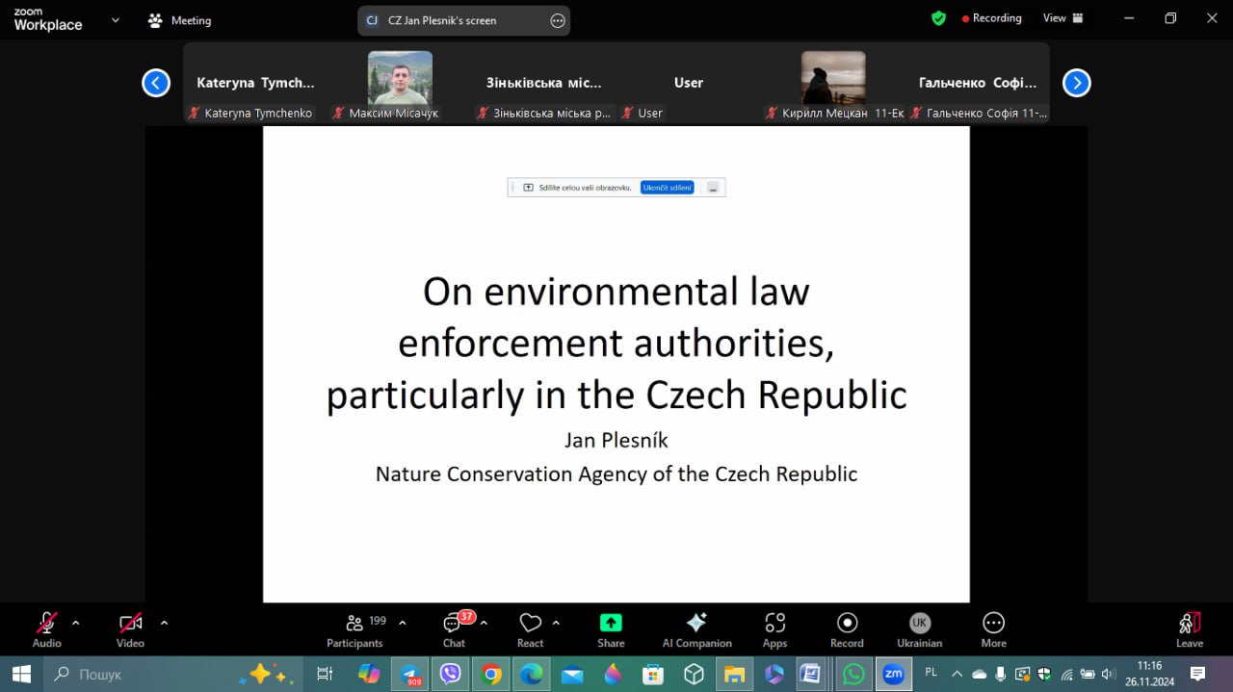Image resolution: width=1233 pixels, height=692 pixels.
Task: Open the View layout menu
Action: point(1062,18)
